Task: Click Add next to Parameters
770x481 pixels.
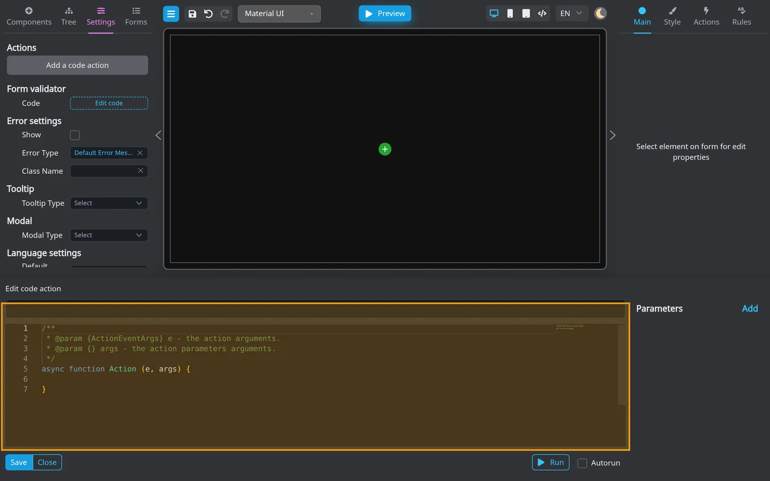Action: click(x=750, y=308)
